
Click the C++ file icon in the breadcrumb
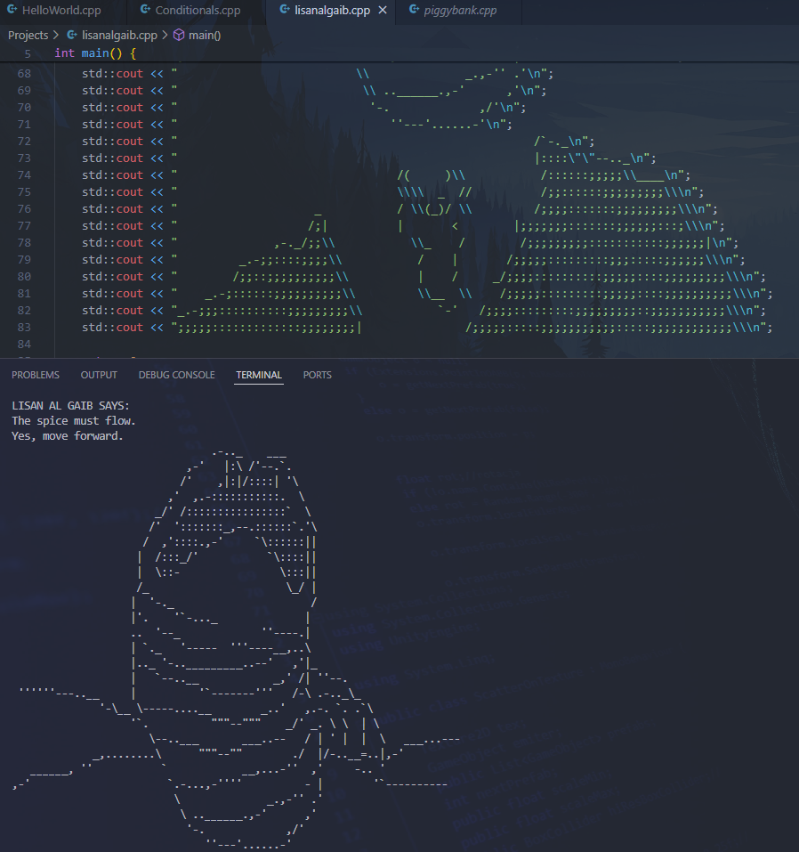tap(72, 35)
